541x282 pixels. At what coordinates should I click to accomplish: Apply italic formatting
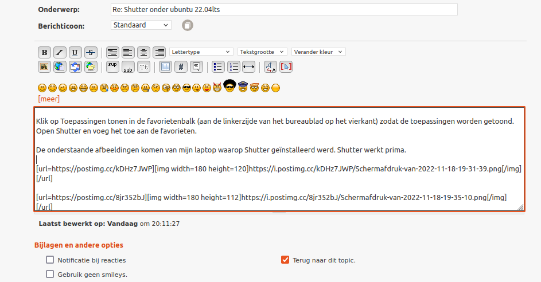[x=60, y=52]
